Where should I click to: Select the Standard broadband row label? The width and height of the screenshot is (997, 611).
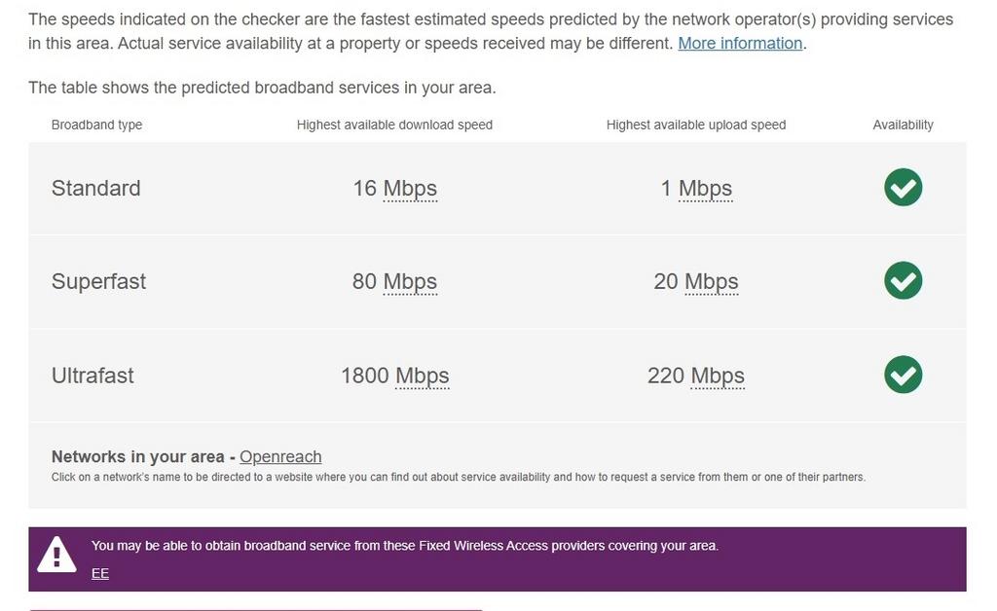(x=95, y=189)
